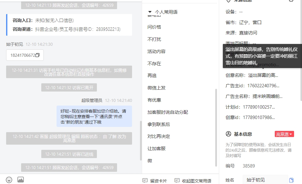Click the 编号 38589 value
Screen dimensions: 302x184
point(249,166)
